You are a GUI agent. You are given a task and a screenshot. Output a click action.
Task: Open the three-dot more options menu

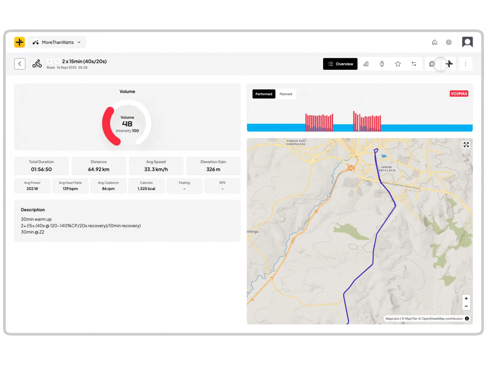[465, 64]
